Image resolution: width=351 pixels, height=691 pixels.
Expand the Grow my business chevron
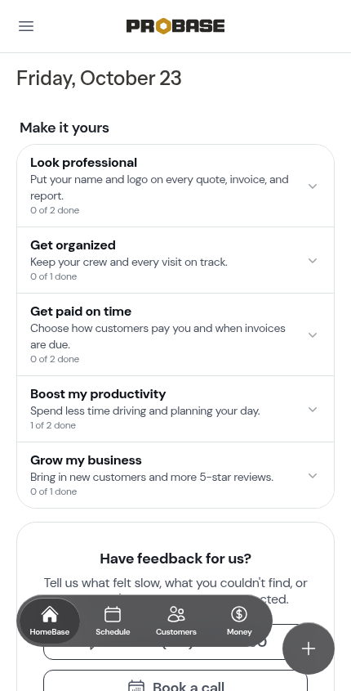(x=313, y=475)
